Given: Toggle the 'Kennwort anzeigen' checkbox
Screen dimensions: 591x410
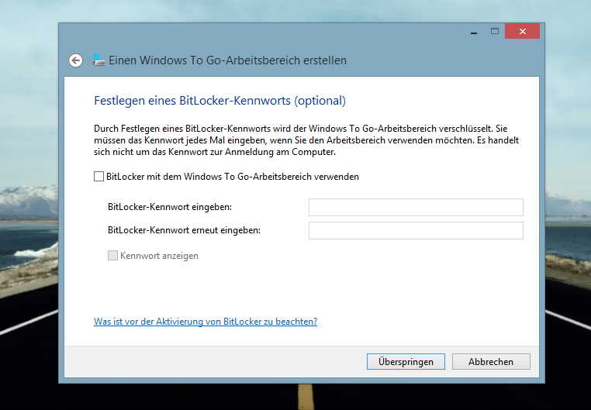Looking at the screenshot, I should click(x=113, y=256).
